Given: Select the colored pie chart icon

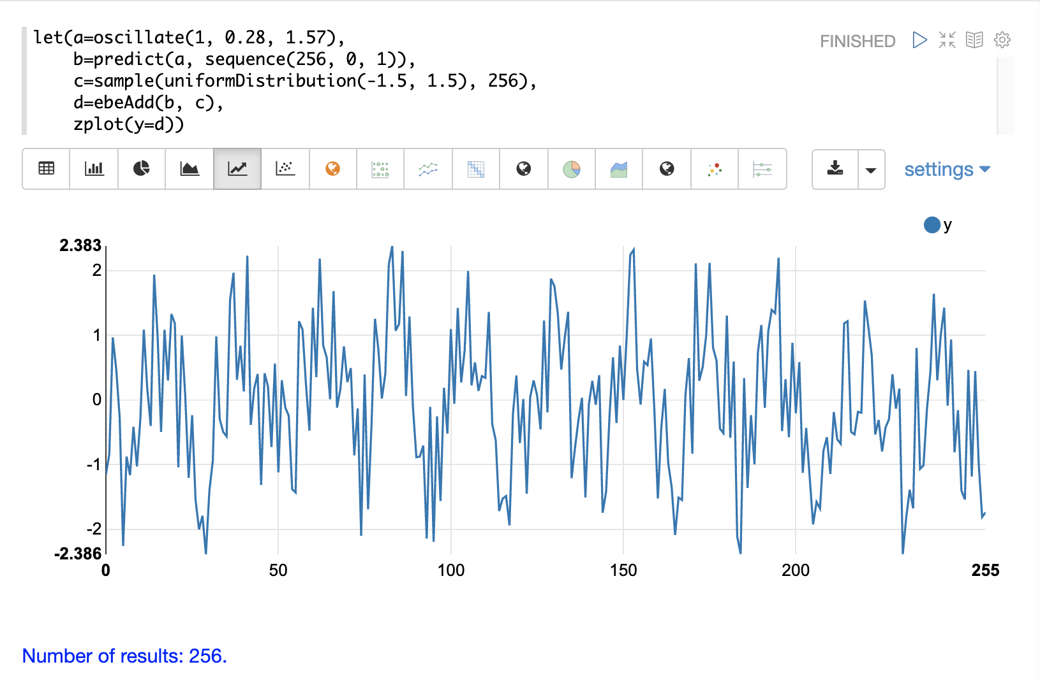Looking at the screenshot, I should point(572,169).
